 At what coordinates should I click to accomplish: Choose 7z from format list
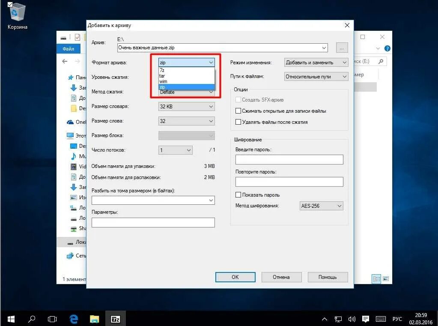click(x=186, y=70)
